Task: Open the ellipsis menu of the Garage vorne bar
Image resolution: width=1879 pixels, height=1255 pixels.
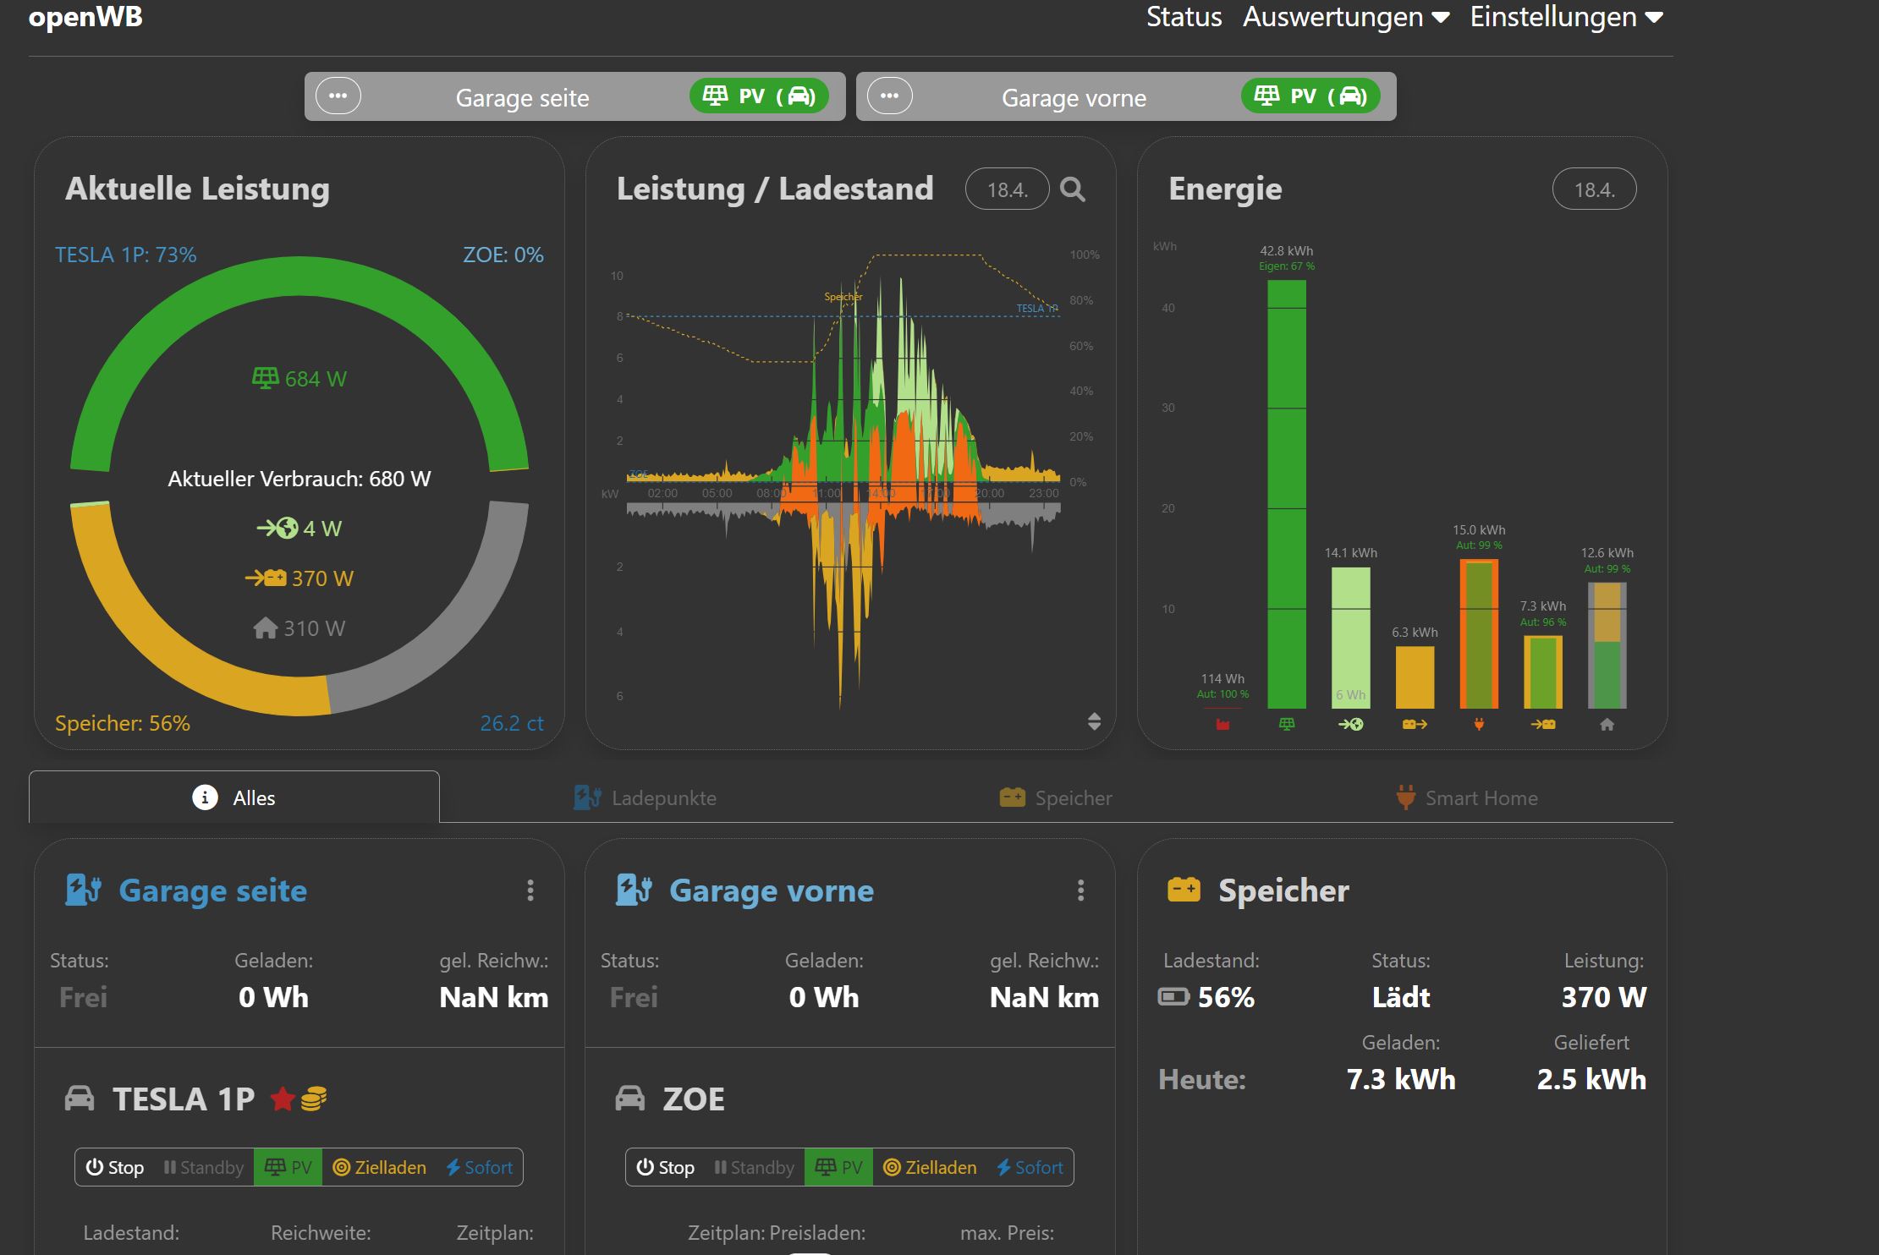Action: 890,96
